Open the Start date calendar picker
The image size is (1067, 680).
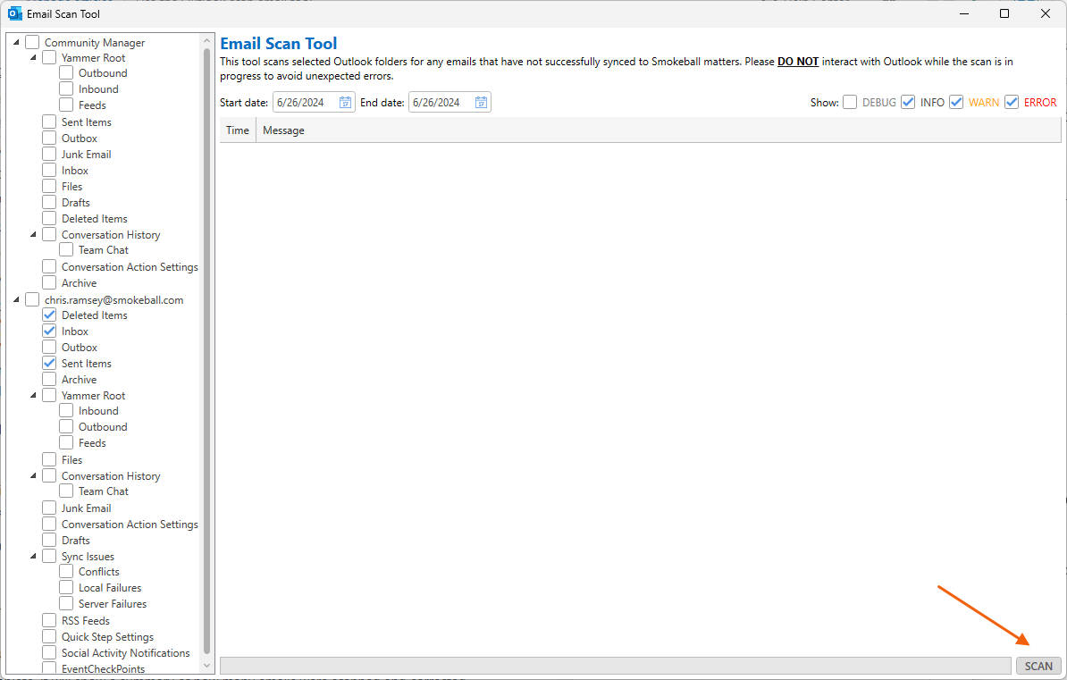point(345,102)
